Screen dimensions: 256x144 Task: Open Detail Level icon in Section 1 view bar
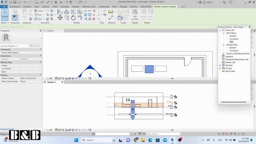pyautogui.click(x=56, y=130)
